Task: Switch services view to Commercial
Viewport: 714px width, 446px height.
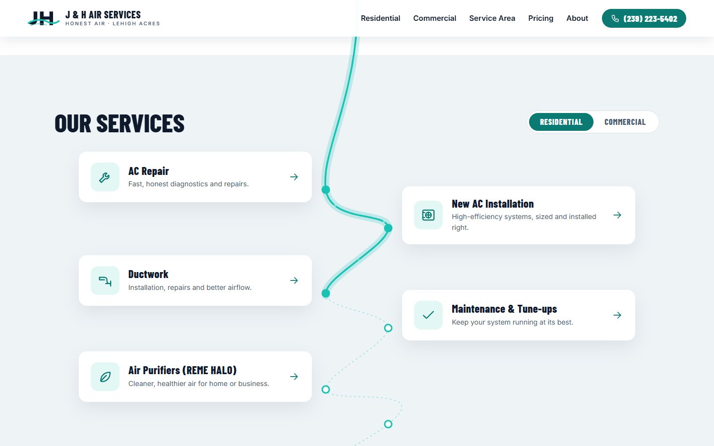Action: click(625, 122)
